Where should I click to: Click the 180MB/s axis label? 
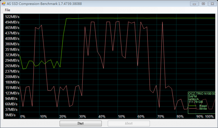click(12, 82)
